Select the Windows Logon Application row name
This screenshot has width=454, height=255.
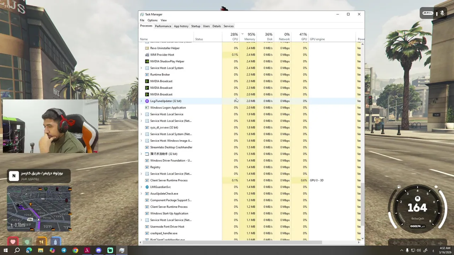pyautogui.click(x=168, y=108)
